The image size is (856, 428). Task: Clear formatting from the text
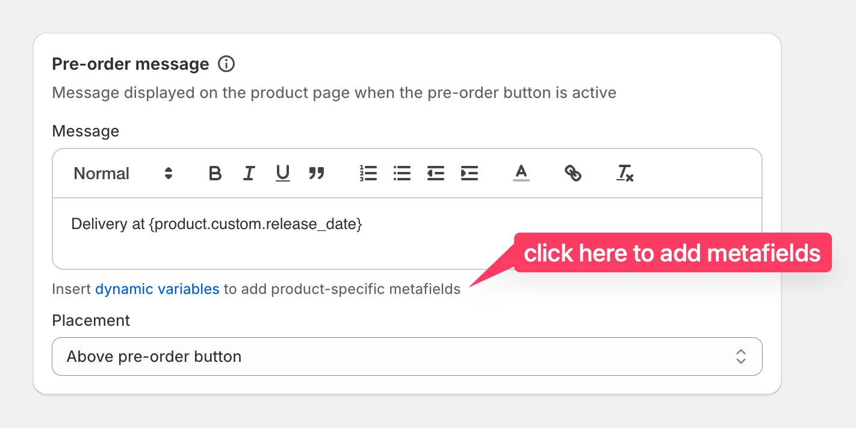pyautogui.click(x=624, y=173)
